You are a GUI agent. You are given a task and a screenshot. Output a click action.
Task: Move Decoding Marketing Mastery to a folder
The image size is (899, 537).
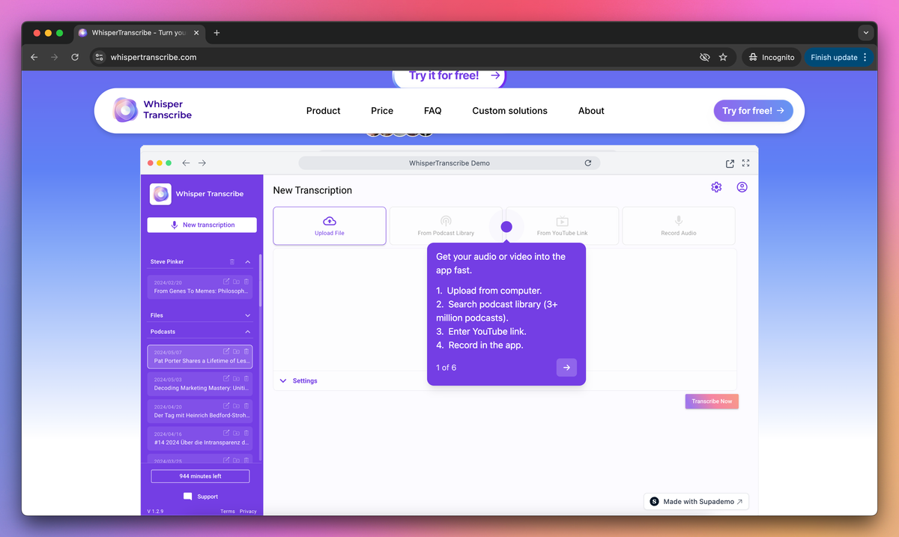[236, 378]
